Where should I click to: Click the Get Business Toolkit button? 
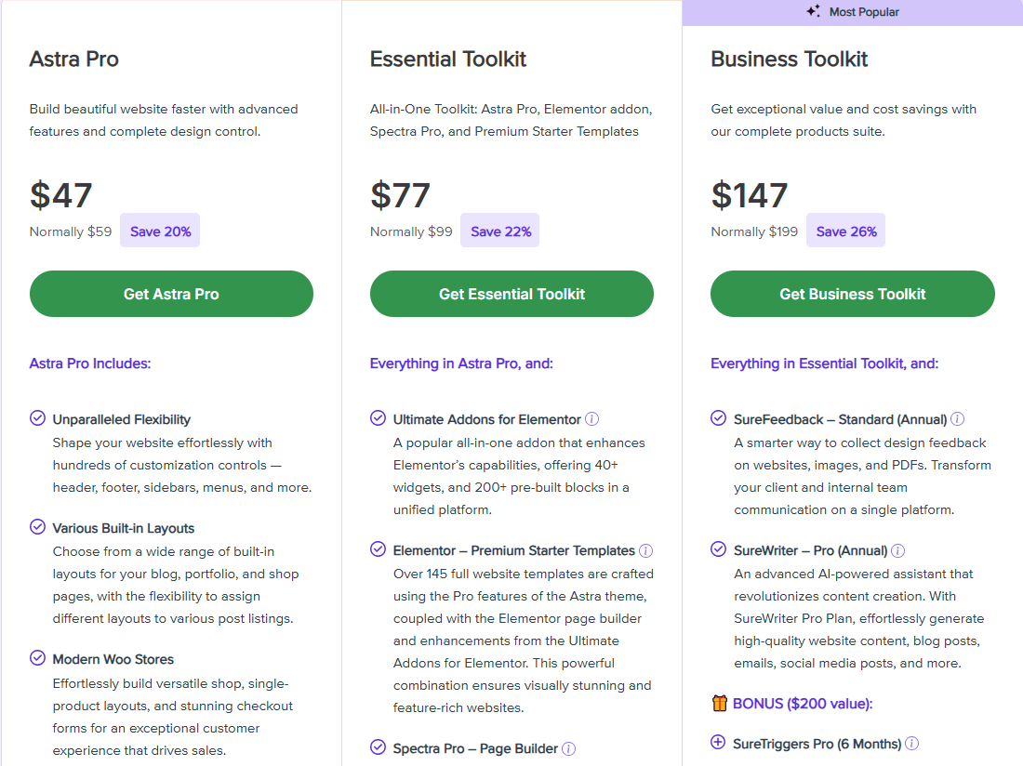click(x=852, y=294)
